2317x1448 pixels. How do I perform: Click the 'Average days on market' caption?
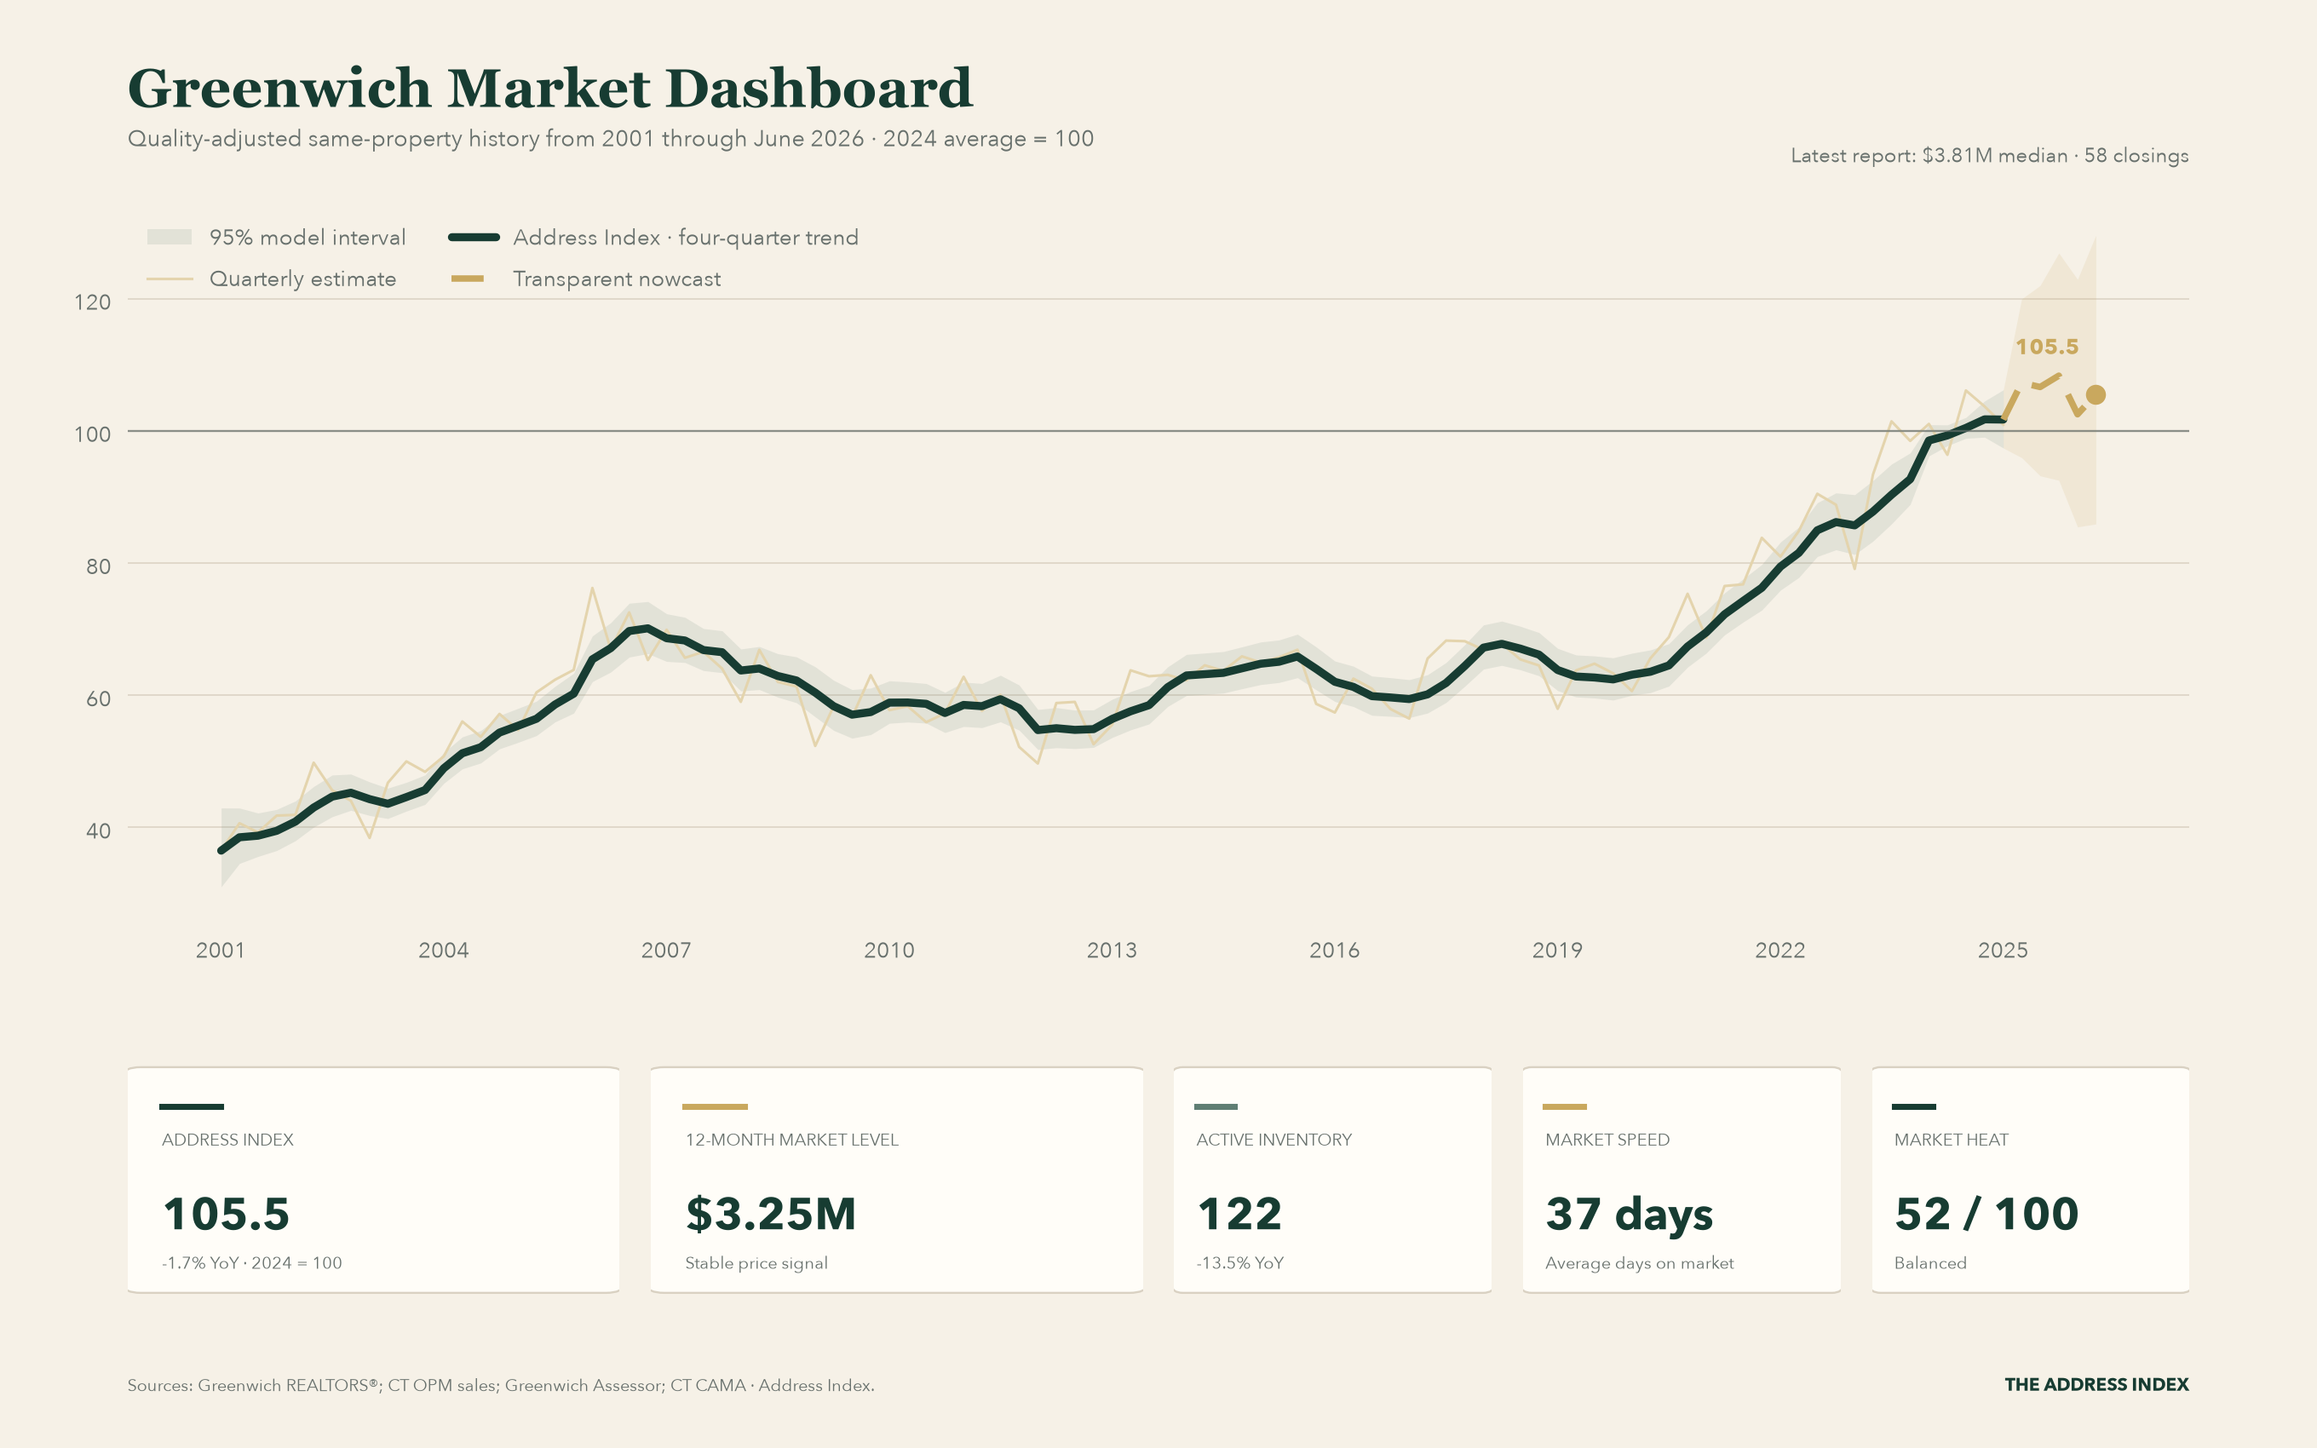pos(1639,1263)
